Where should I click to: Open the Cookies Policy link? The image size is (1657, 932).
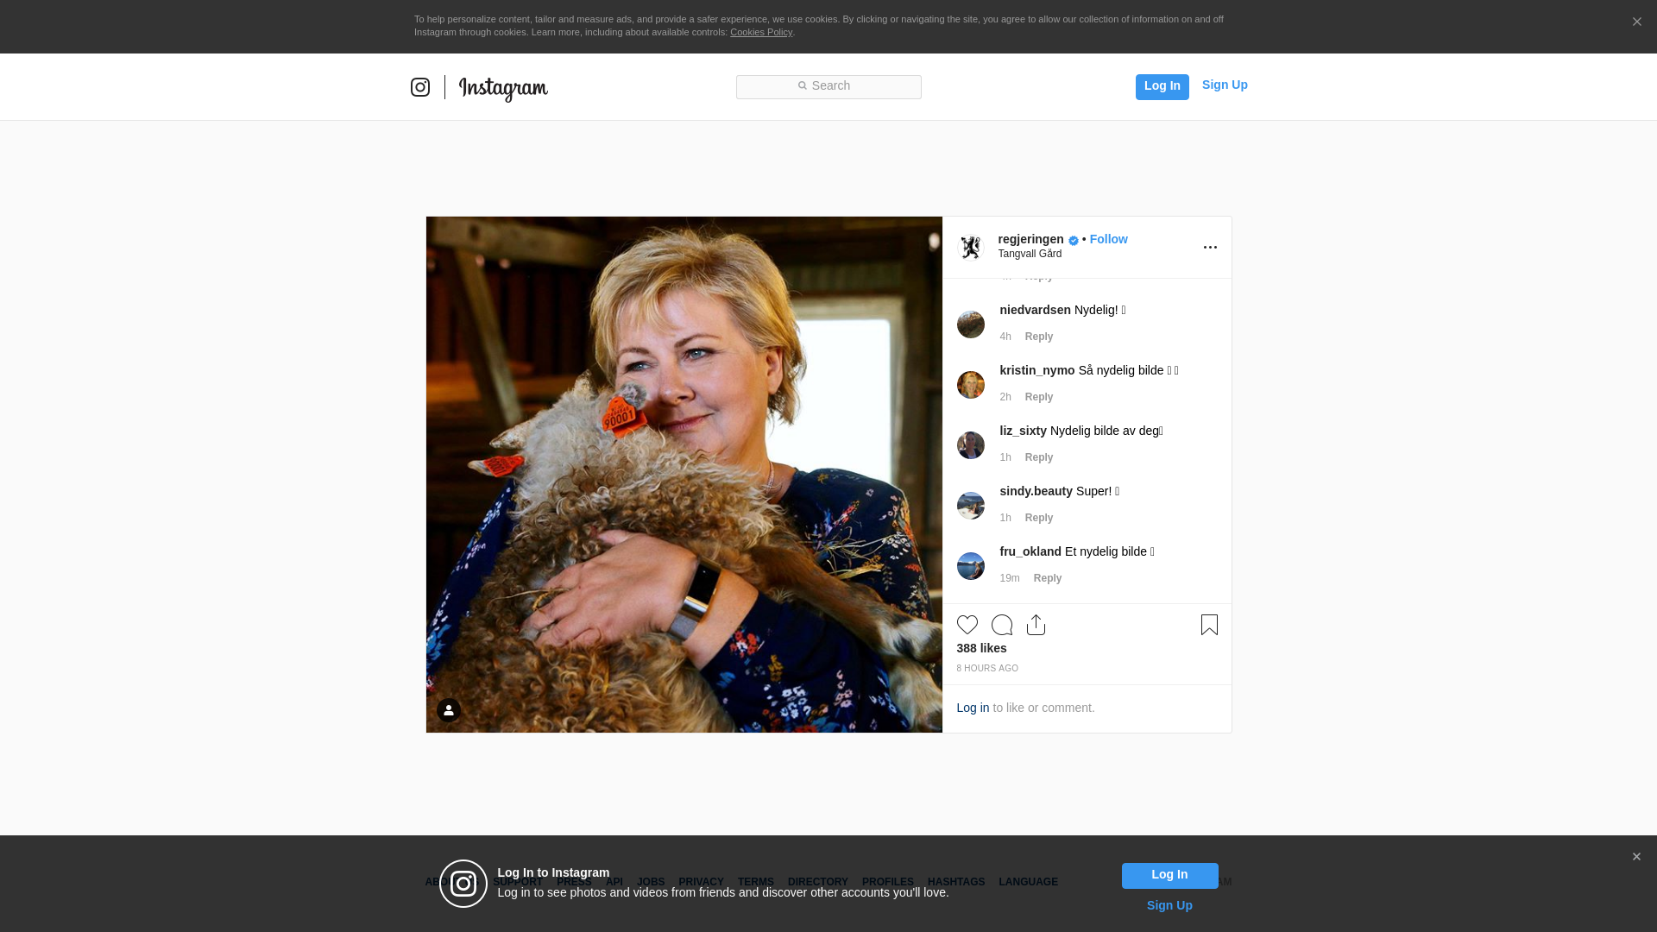click(x=760, y=32)
